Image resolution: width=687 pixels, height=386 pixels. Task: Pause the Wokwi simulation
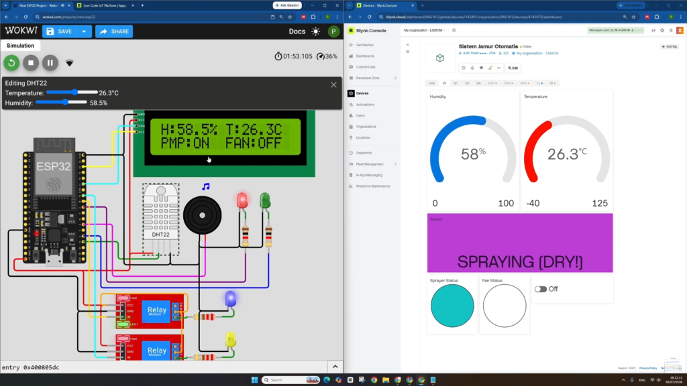point(50,63)
